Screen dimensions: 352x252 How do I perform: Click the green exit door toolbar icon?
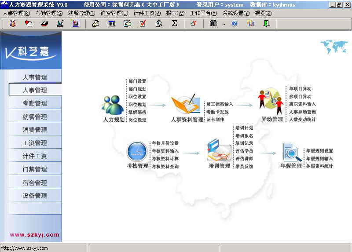click(266, 23)
